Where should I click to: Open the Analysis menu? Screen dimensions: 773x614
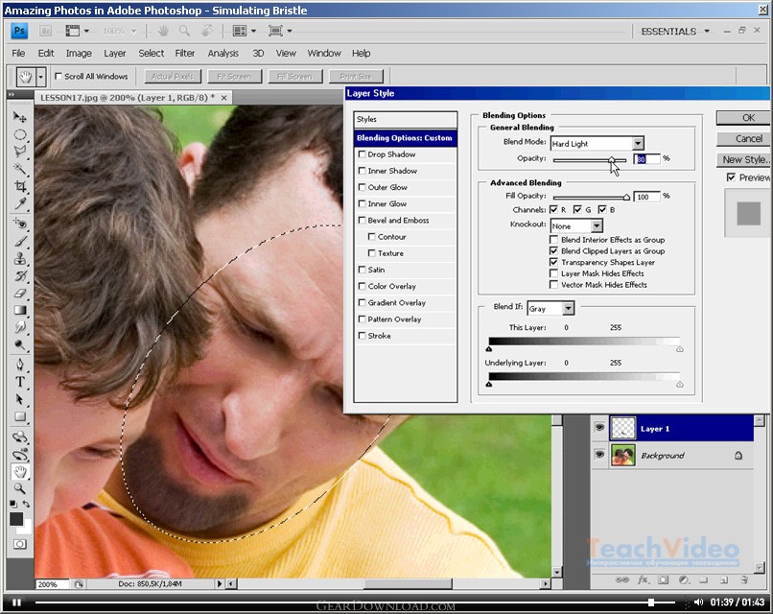pos(223,54)
